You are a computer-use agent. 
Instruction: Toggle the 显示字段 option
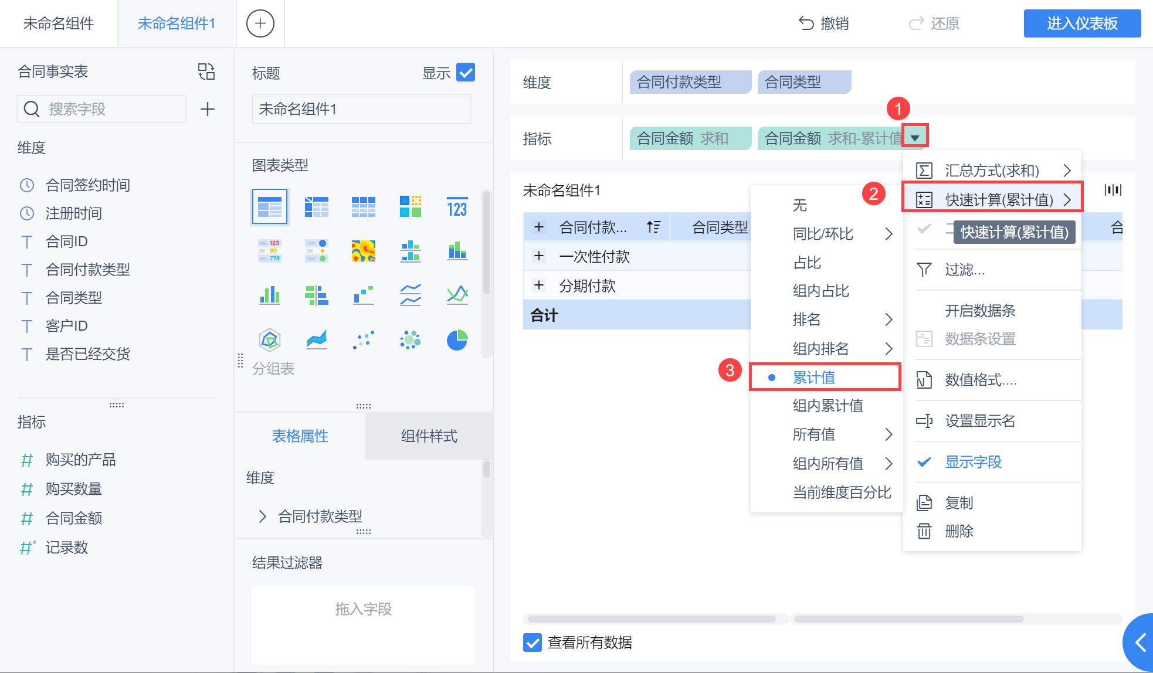973,462
